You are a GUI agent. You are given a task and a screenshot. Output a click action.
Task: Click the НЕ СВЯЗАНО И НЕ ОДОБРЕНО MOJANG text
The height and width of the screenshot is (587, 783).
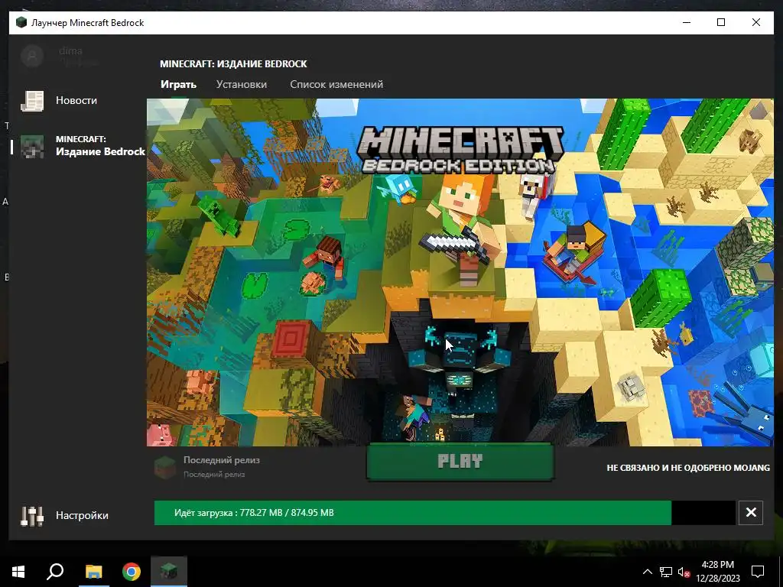(688, 469)
